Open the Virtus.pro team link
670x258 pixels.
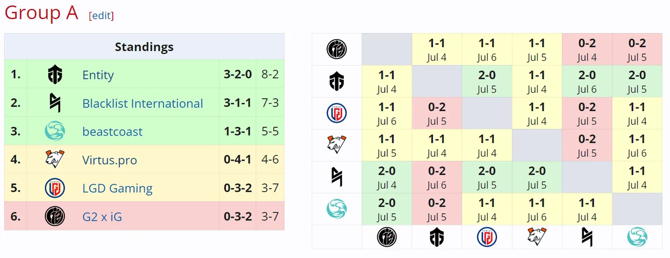coord(110,160)
